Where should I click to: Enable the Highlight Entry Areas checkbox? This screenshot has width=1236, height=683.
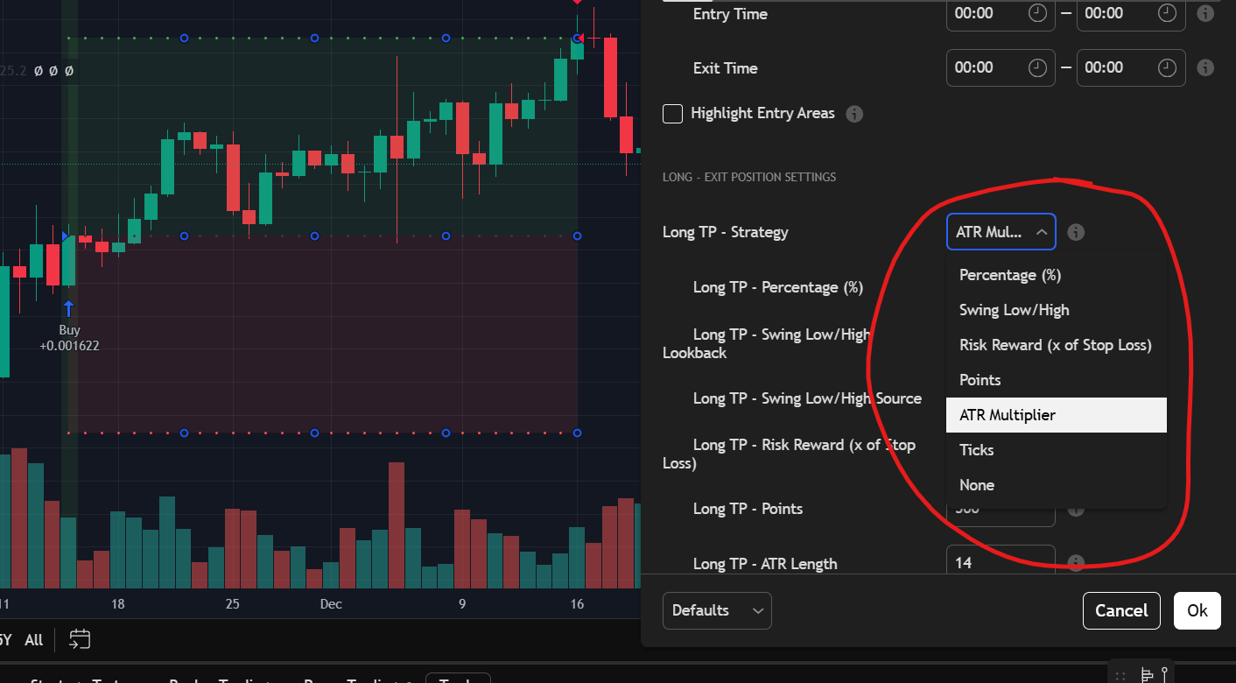point(672,113)
